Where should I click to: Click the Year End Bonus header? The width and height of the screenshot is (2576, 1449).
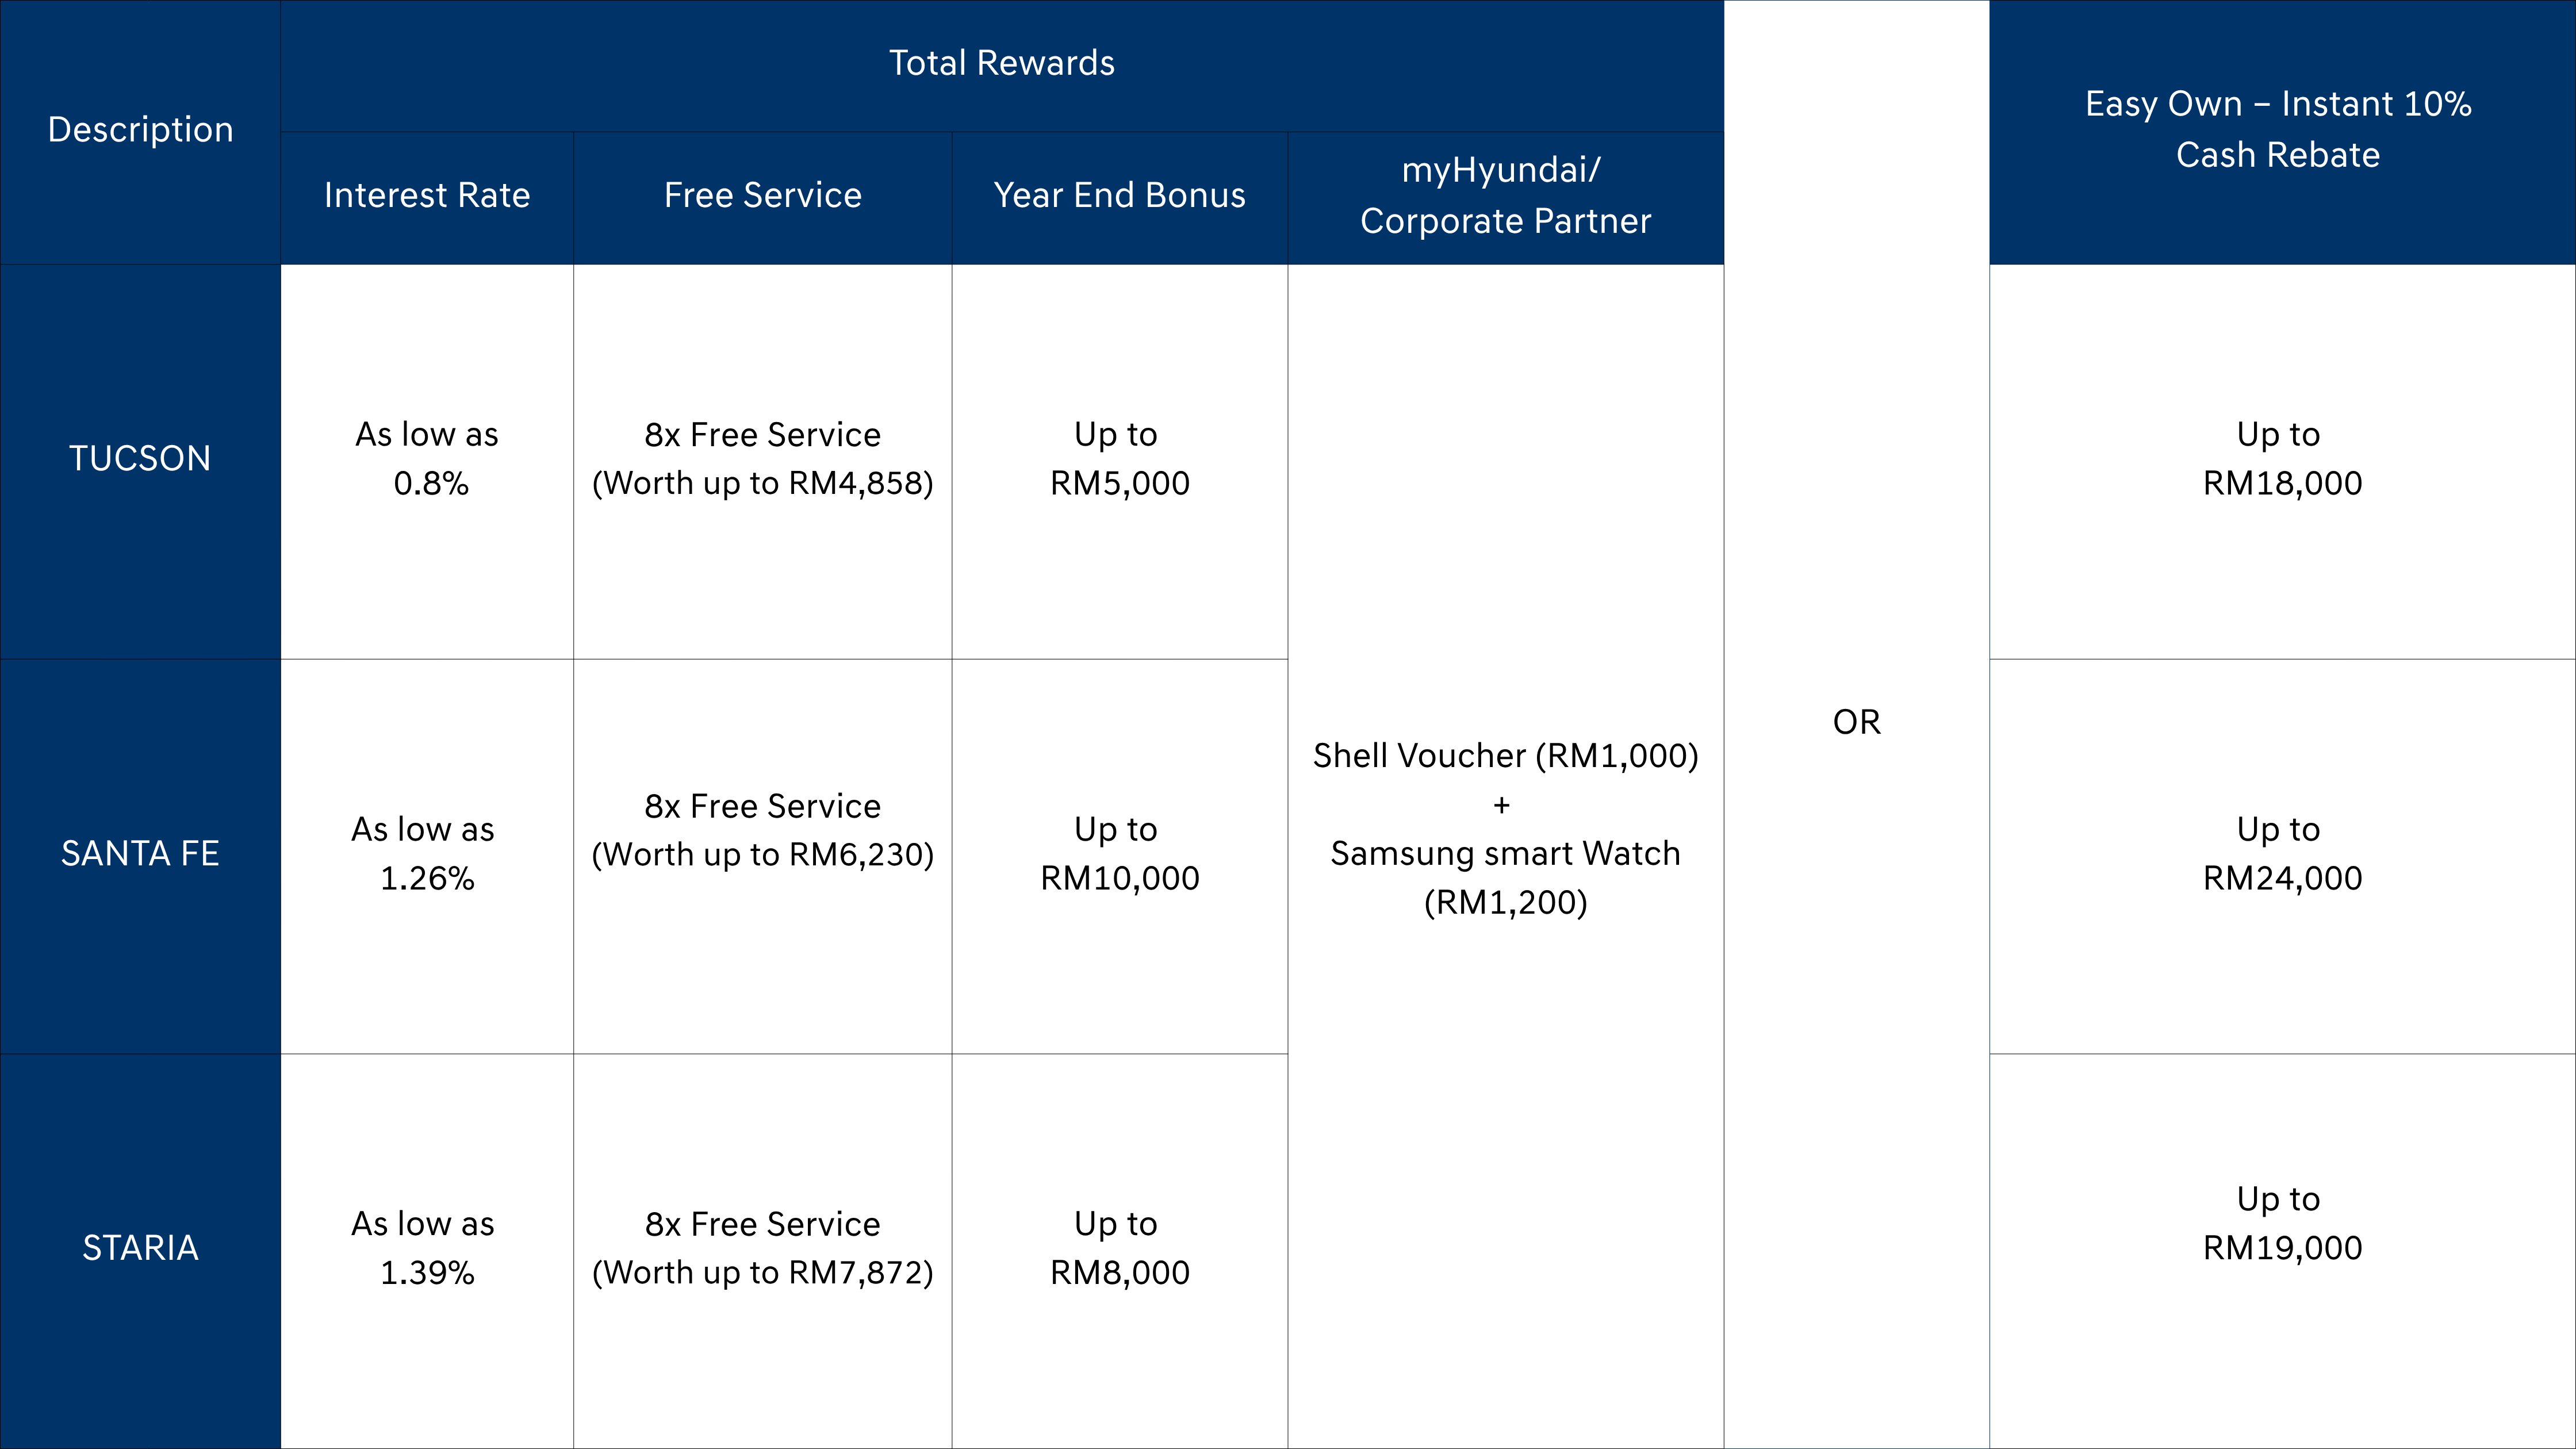[1119, 196]
